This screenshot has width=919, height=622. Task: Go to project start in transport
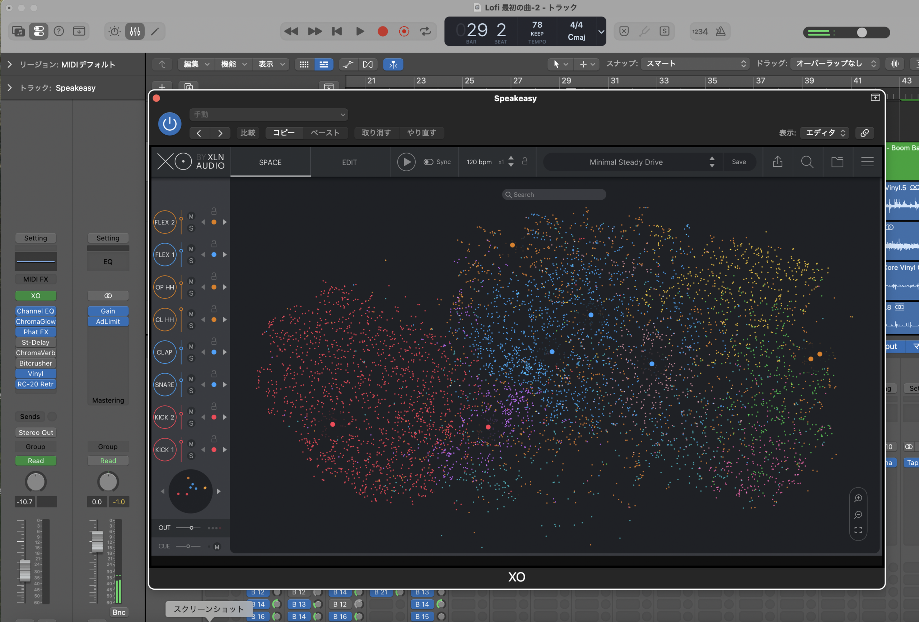[x=337, y=31]
